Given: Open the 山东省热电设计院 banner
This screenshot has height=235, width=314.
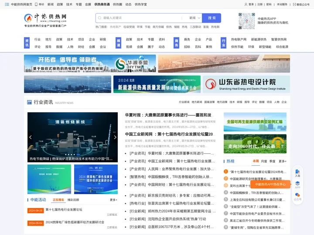Looking at the screenshot, I should [246, 84].
